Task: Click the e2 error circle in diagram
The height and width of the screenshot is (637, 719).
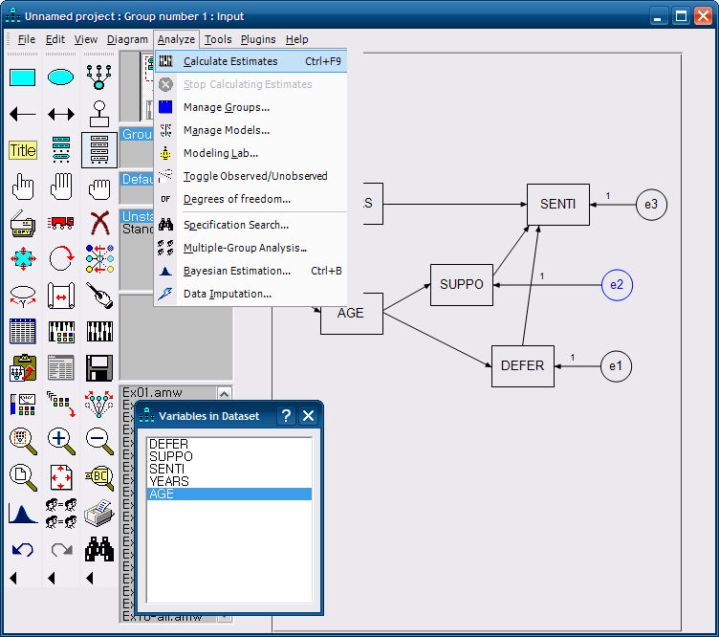Action: coord(617,285)
